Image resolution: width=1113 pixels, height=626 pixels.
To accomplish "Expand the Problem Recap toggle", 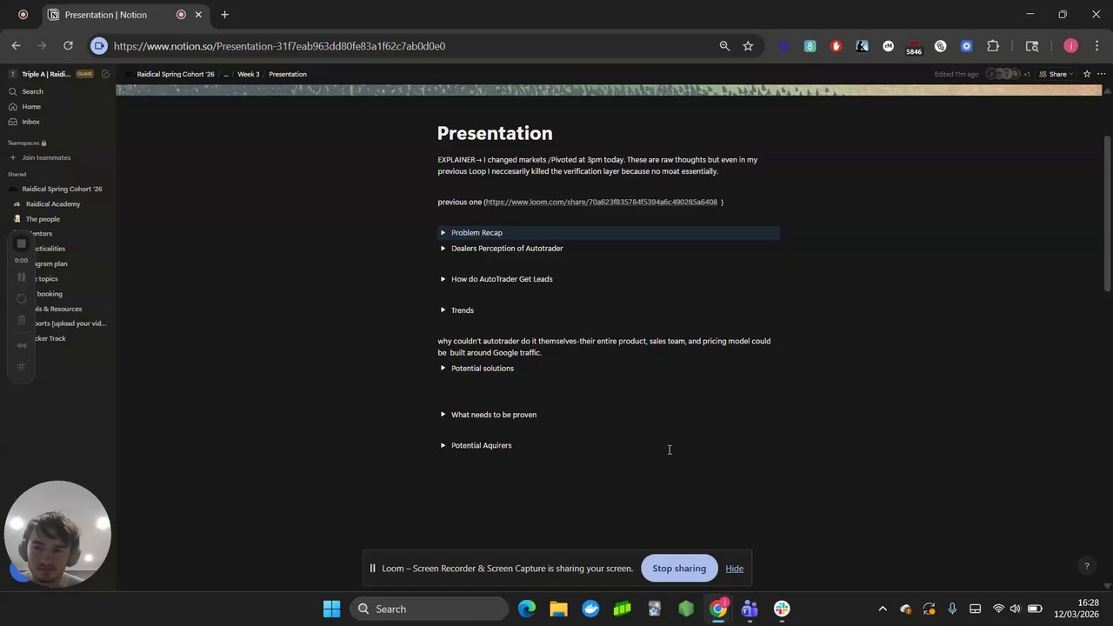I will 443,233.
